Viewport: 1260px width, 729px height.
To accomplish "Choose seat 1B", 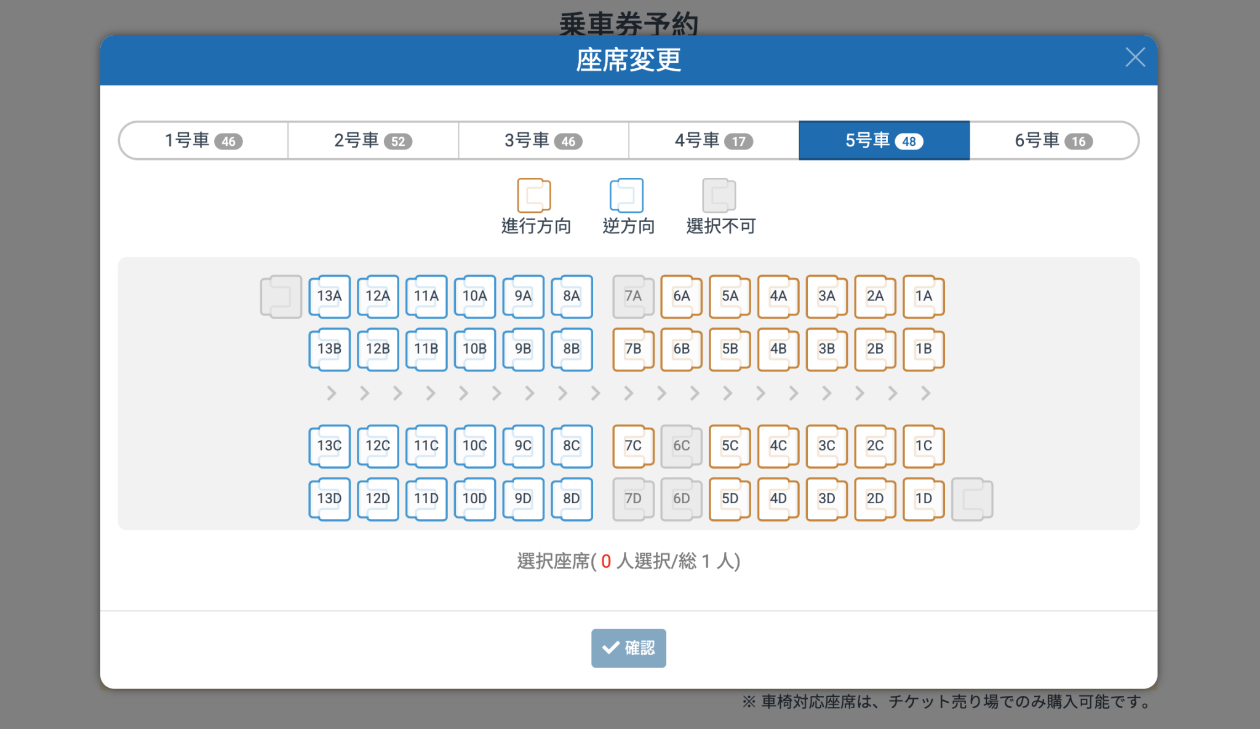I will 923,349.
